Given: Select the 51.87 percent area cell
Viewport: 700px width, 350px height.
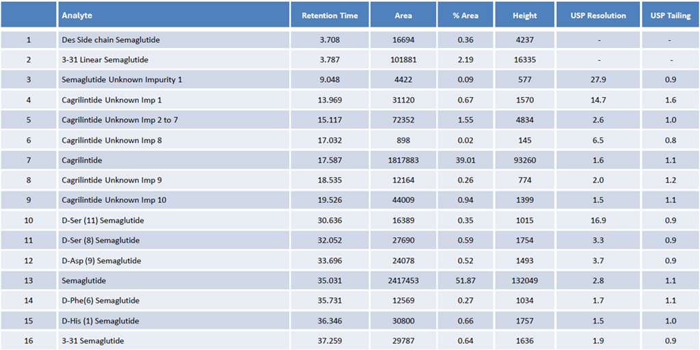Looking at the screenshot, I should (466, 281).
